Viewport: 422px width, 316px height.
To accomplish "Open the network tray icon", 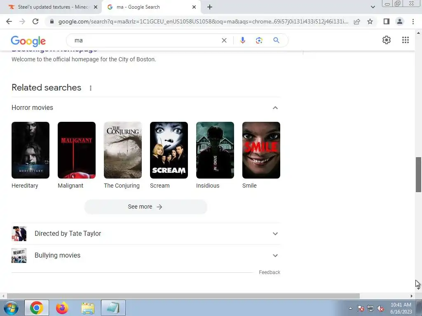I will tap(370, 309).
